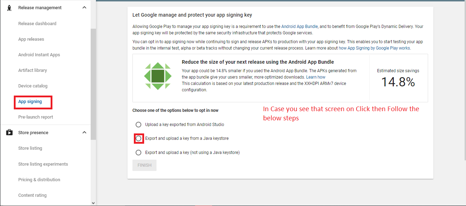Select Export and upload key from Java keystore
Image resolution: width=466 pixels, height=206 pixels.
coord(138,138)
